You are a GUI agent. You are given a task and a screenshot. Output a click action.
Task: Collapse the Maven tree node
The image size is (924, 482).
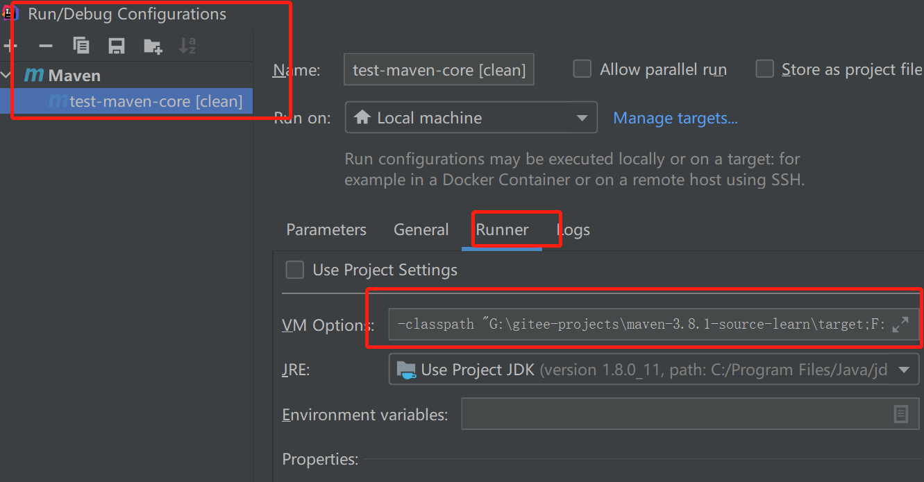6,76
